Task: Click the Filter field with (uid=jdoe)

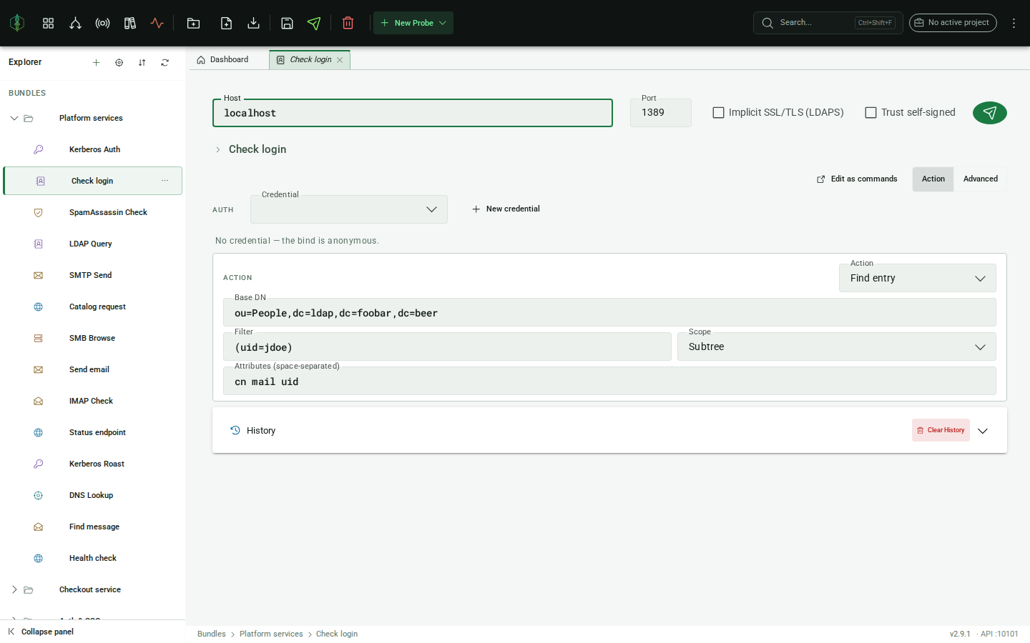Action: click(447, 347)
